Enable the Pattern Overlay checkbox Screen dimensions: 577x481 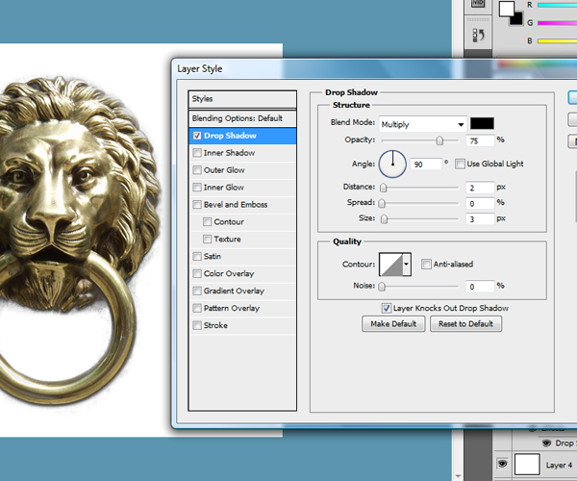pos(197,308)
